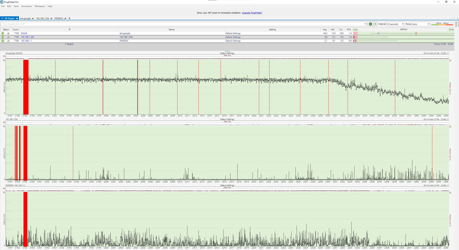
Task: Open the Workspace menu
Action: pyautogui.click(x=40, y=6)
